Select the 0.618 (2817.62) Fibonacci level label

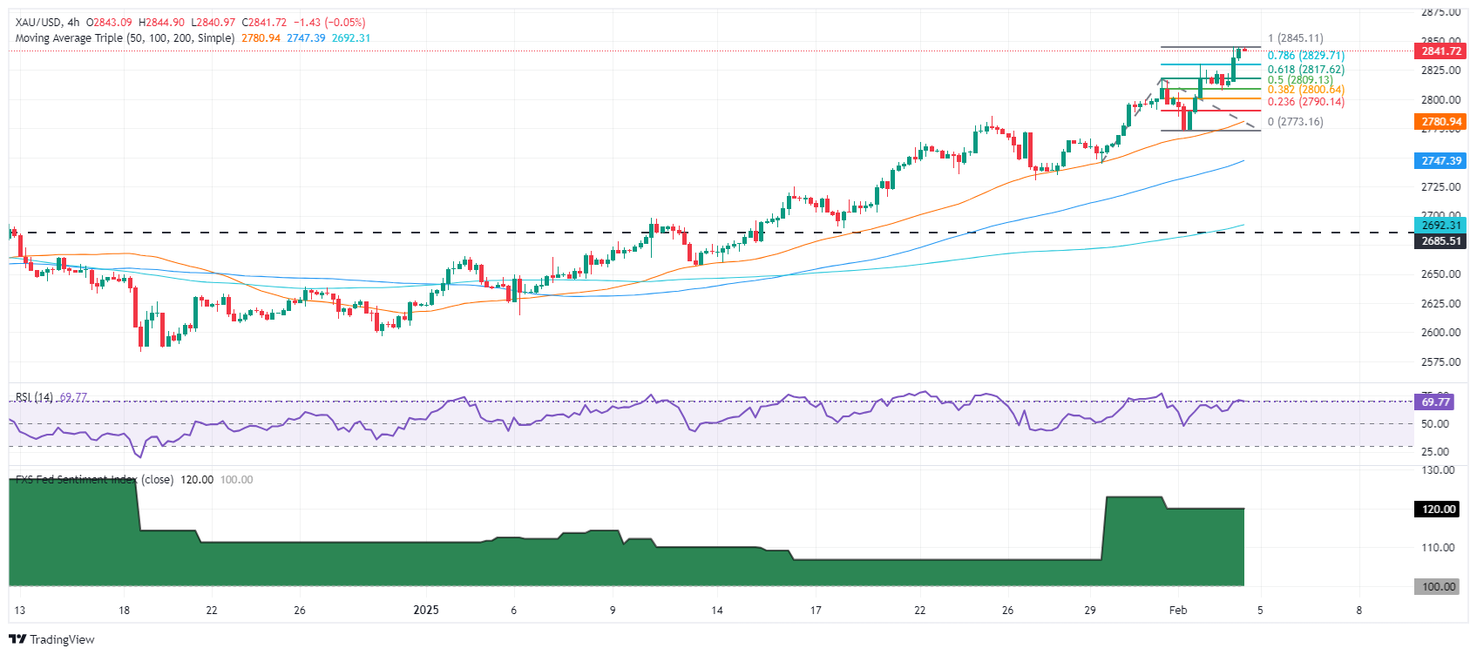[1305, 70]
